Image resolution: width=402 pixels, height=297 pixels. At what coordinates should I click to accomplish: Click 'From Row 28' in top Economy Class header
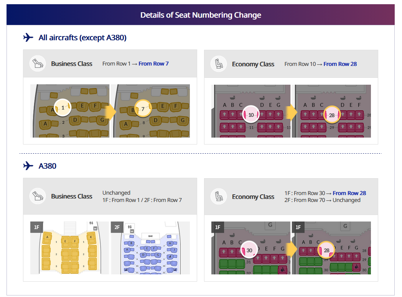[340, 64]
